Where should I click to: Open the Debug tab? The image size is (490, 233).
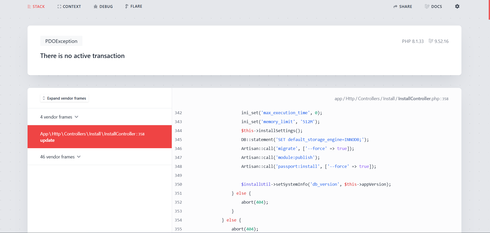(x=103, y=7)
